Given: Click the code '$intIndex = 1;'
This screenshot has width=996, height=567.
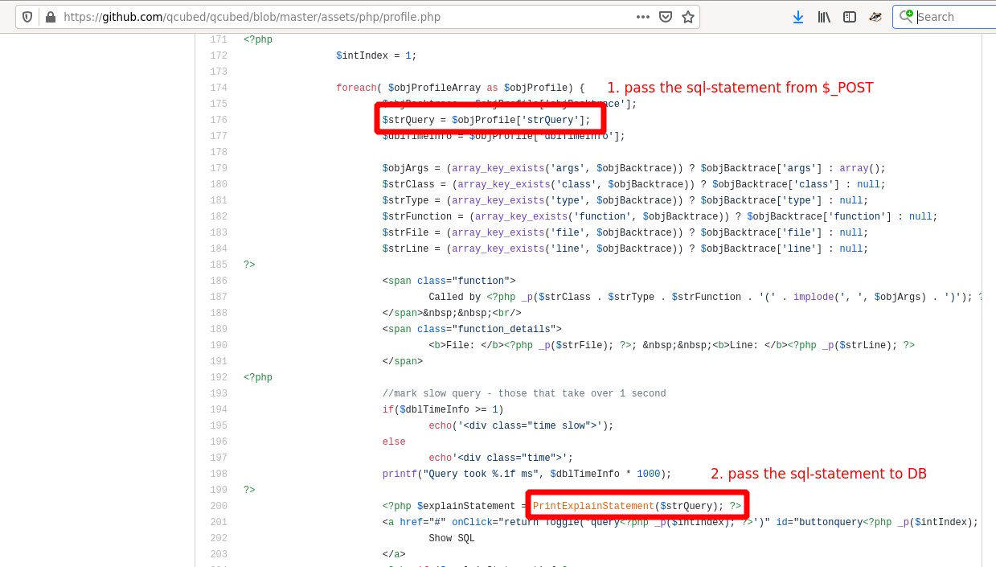Looking at the screenshot, I should [376, 55].
